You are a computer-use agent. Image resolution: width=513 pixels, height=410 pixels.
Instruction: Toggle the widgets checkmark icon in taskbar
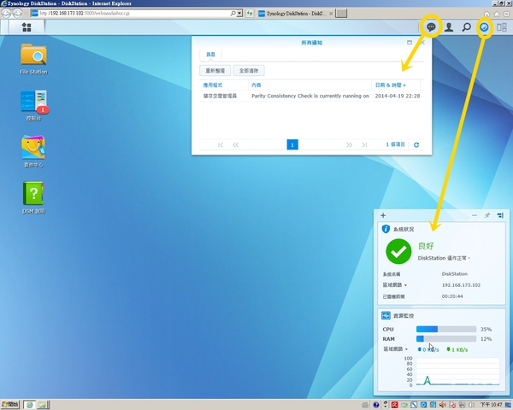(x=484, y=27)
